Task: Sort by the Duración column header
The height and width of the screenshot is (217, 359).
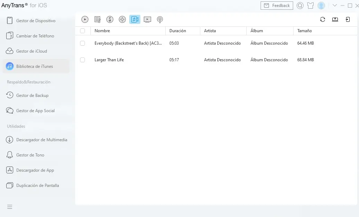Action: click(183, 31)
